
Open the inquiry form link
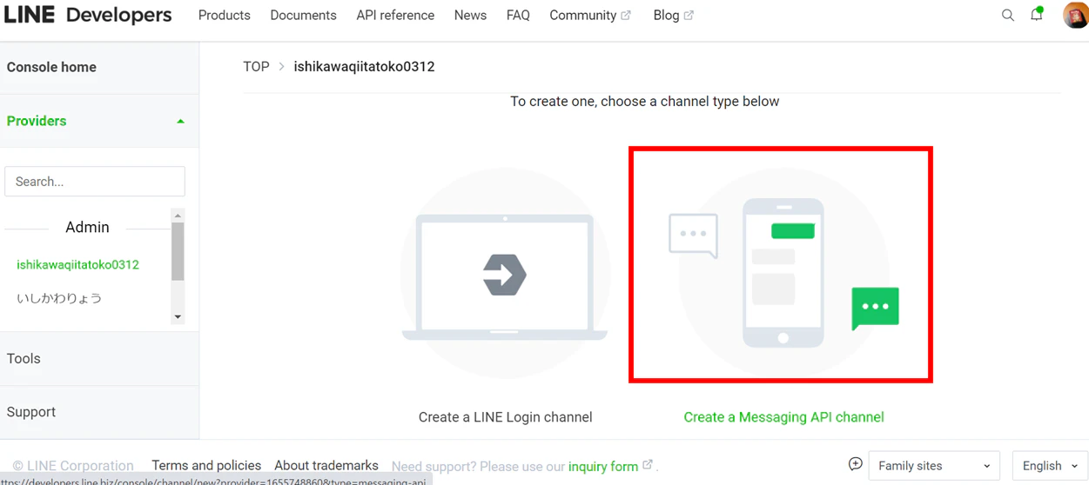click(x=609, y=467)
